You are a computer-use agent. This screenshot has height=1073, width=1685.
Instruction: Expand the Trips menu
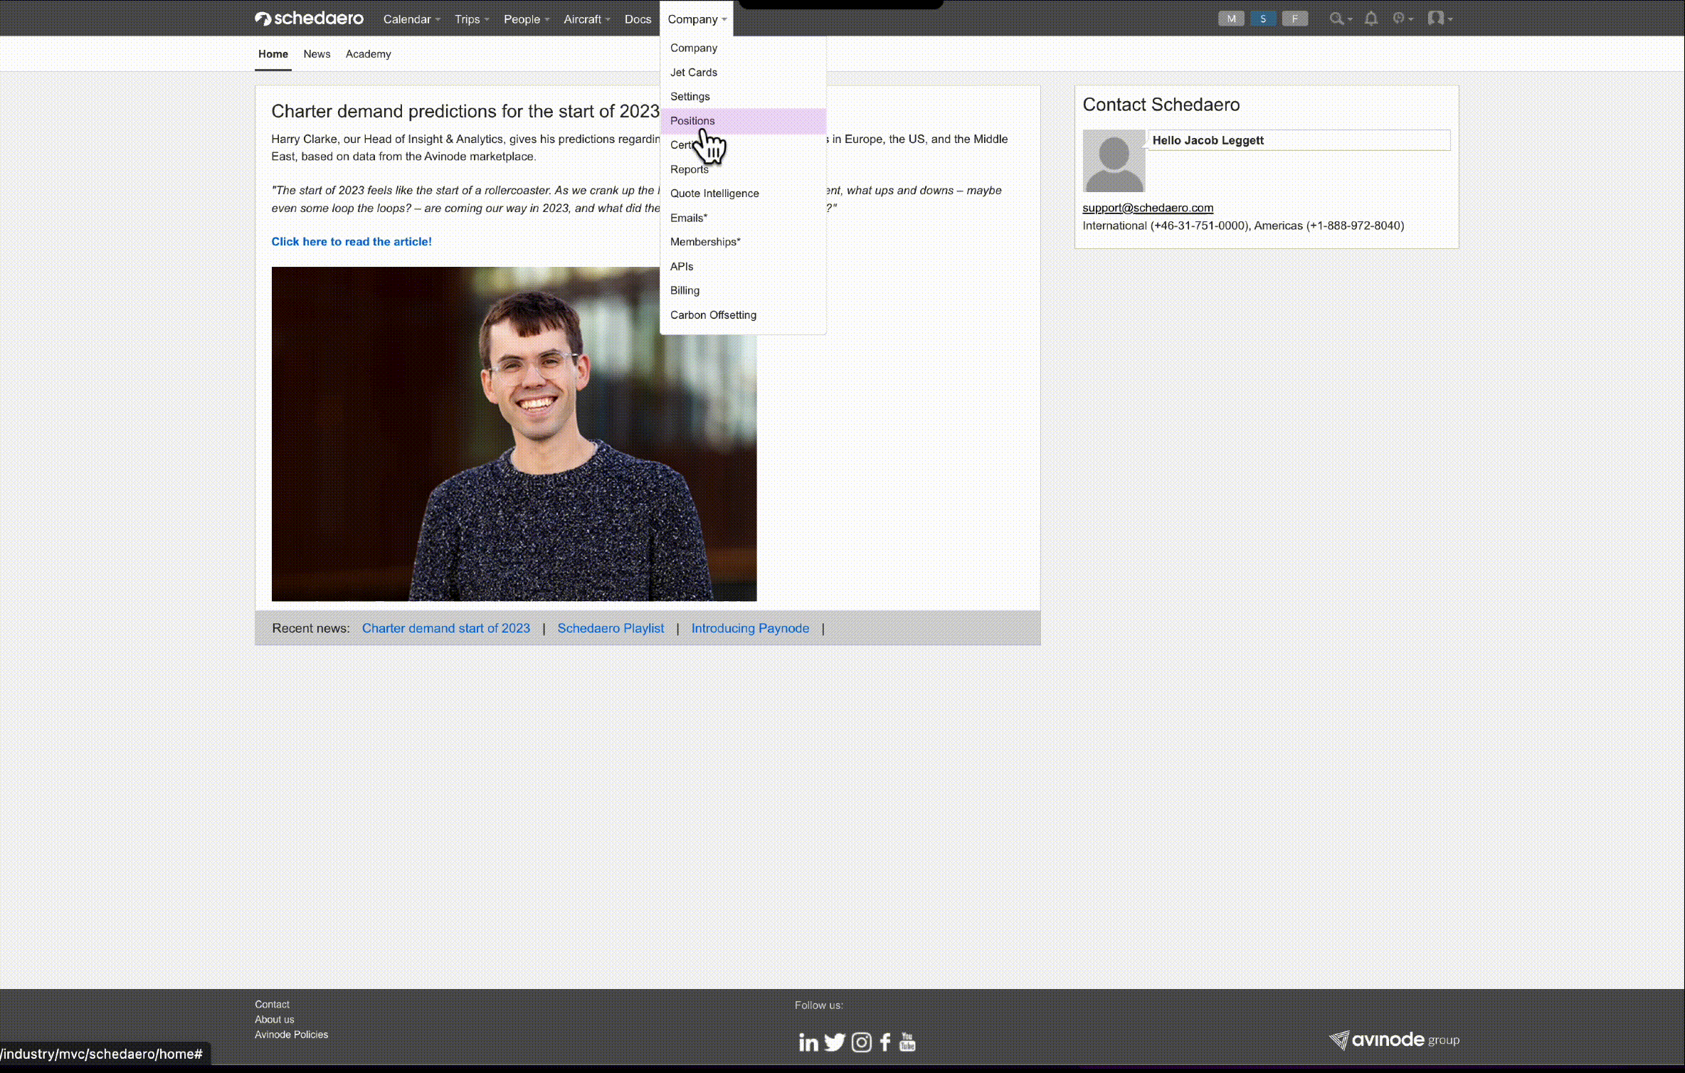[x=472, y=19]
